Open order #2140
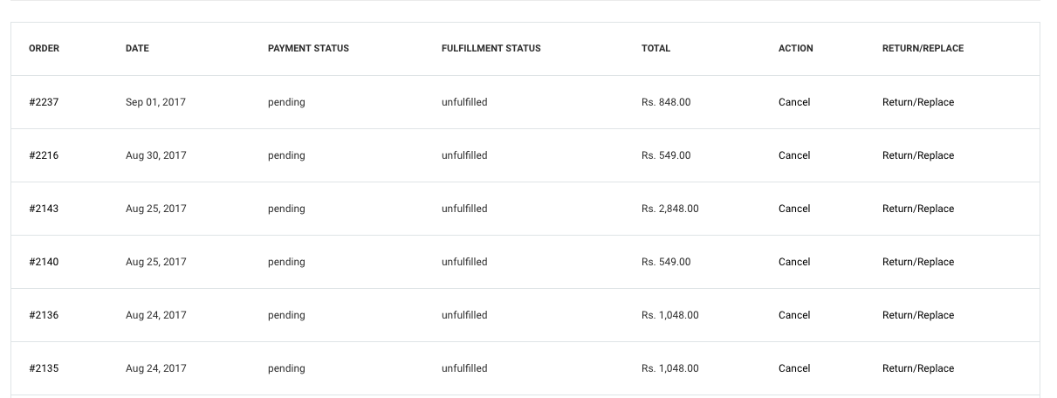 coord(44,262)
